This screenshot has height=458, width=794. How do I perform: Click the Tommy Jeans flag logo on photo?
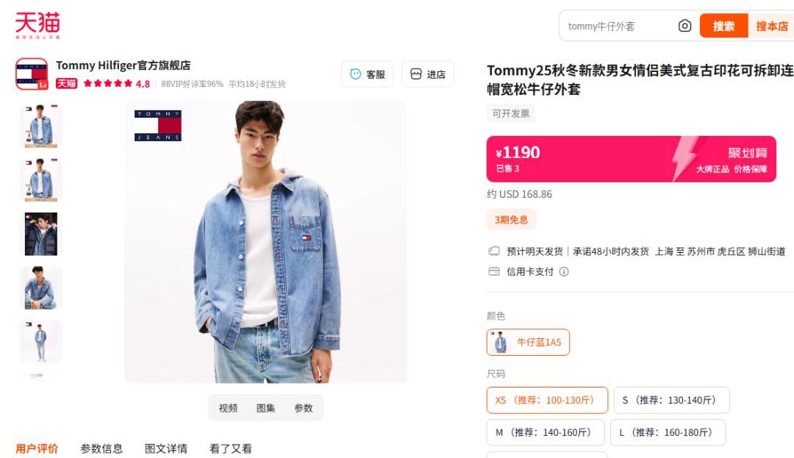coord(157,125)
